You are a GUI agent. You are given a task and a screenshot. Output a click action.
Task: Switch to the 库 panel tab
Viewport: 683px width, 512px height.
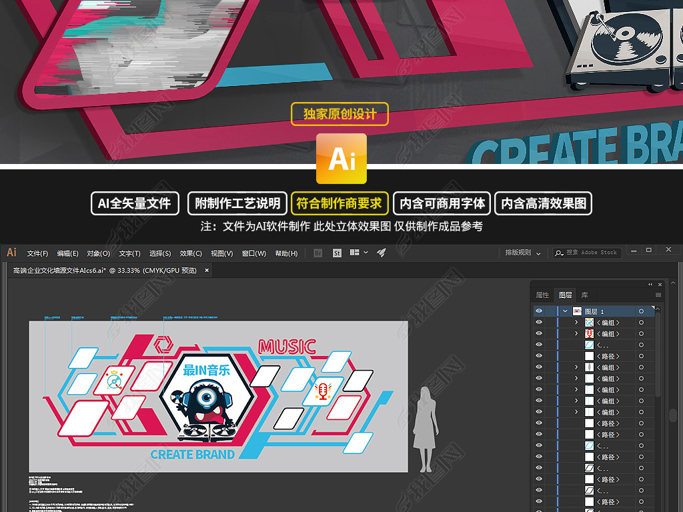[x=585, y=295]
